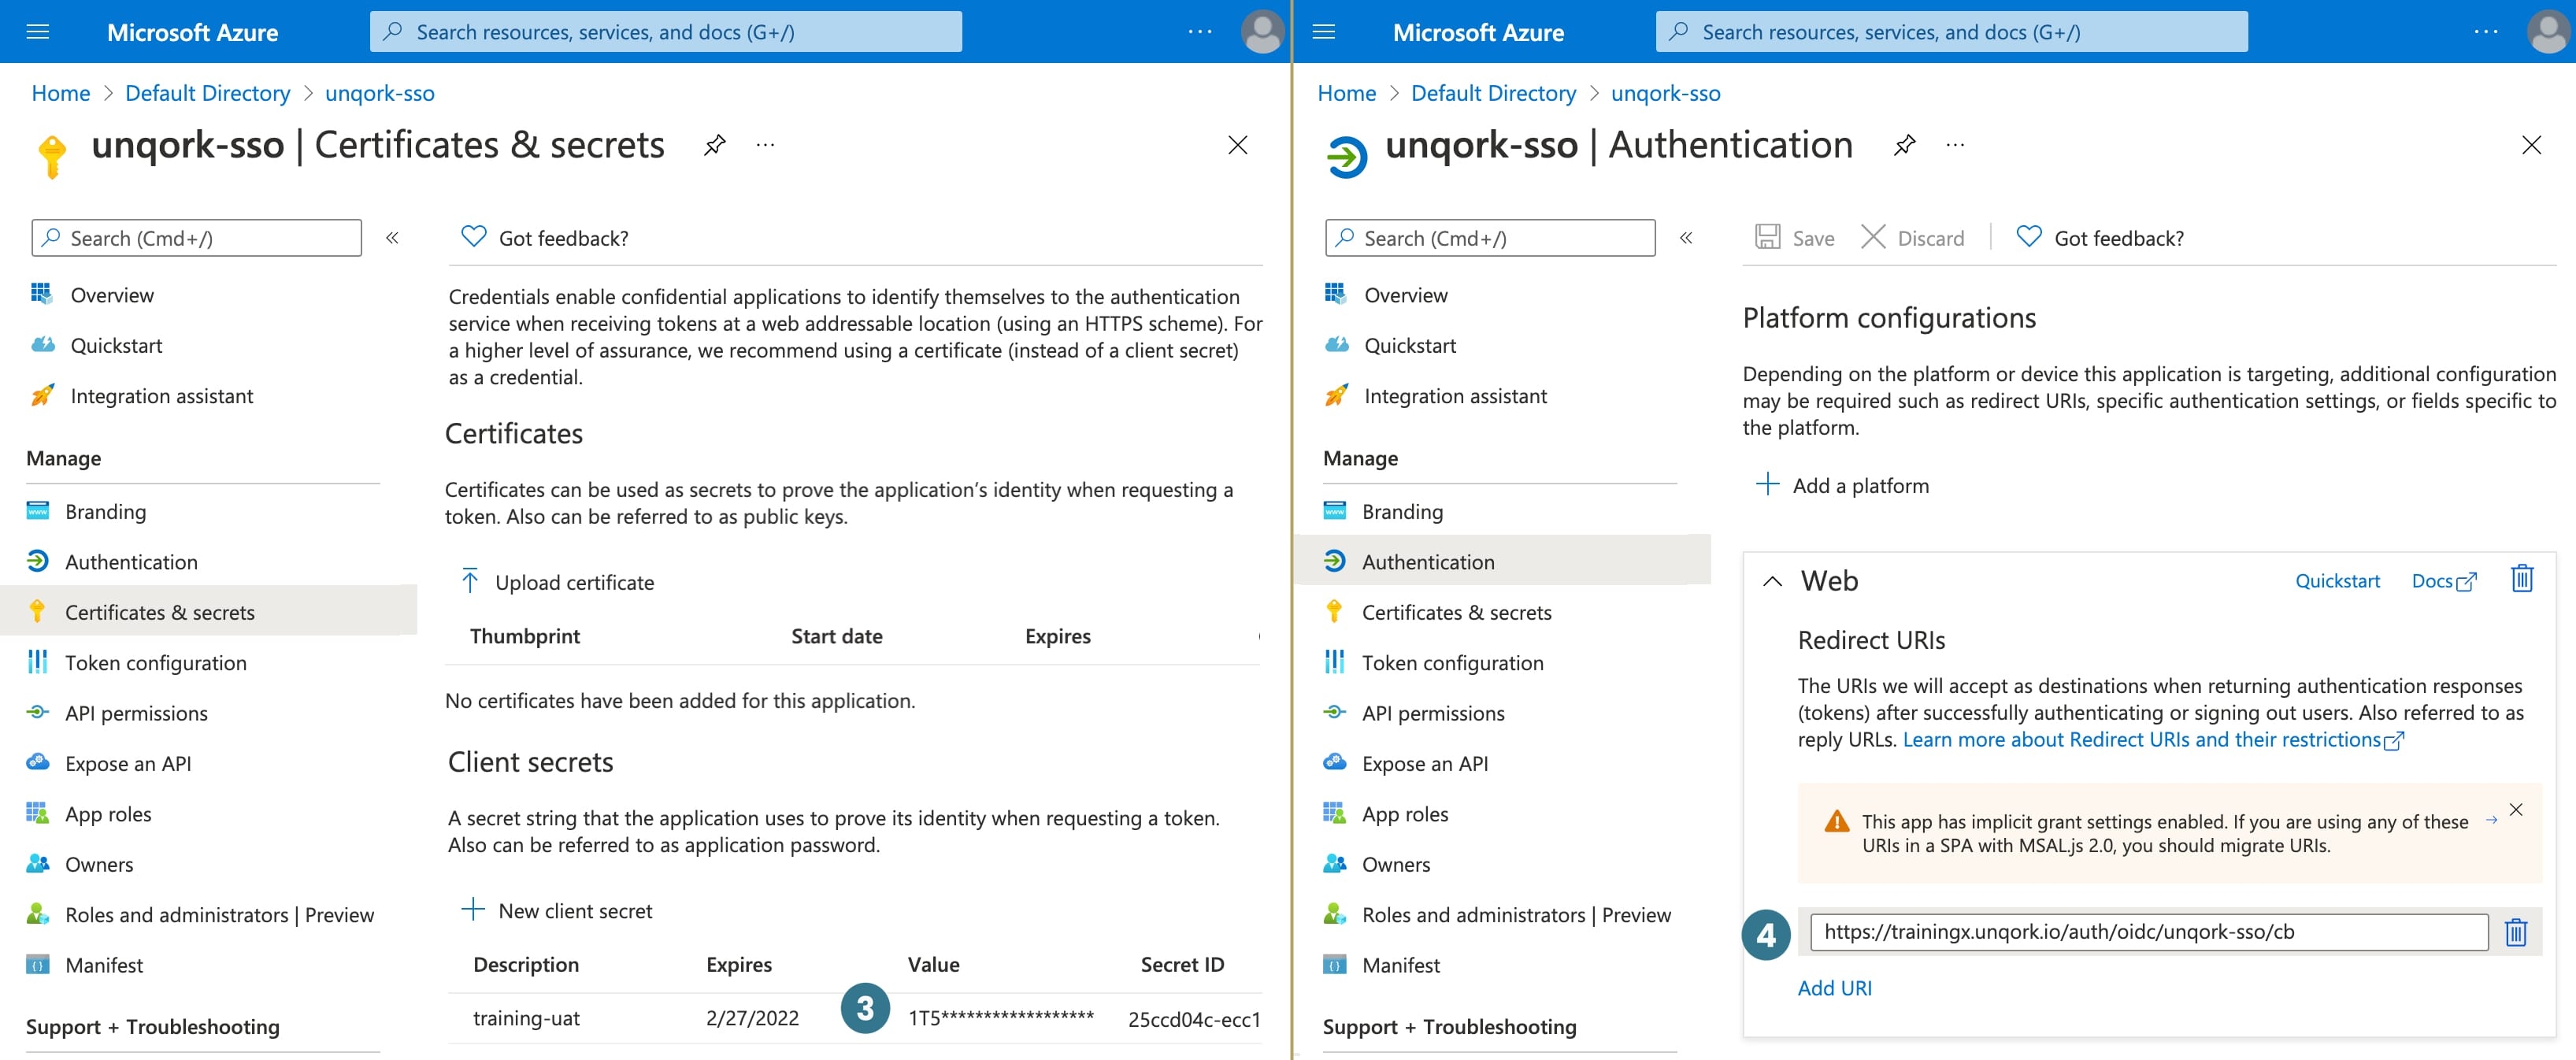2576x1060 pixels.
Task: Open more options ellipsis in right header bar
Action: point(2486,32)
